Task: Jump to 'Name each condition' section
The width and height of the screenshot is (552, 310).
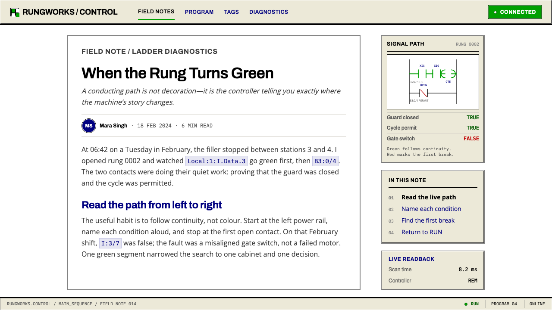Action: 431,209
